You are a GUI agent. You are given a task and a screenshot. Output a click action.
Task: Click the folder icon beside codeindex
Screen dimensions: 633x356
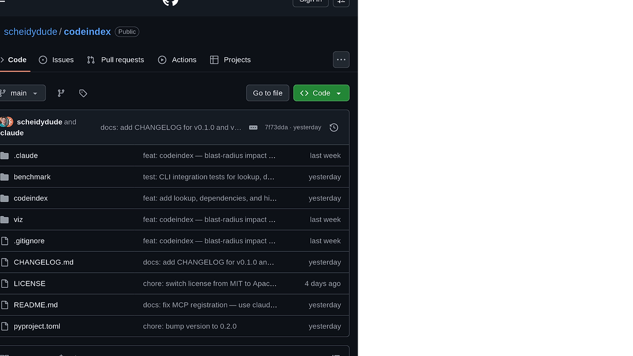pos(4,198)
